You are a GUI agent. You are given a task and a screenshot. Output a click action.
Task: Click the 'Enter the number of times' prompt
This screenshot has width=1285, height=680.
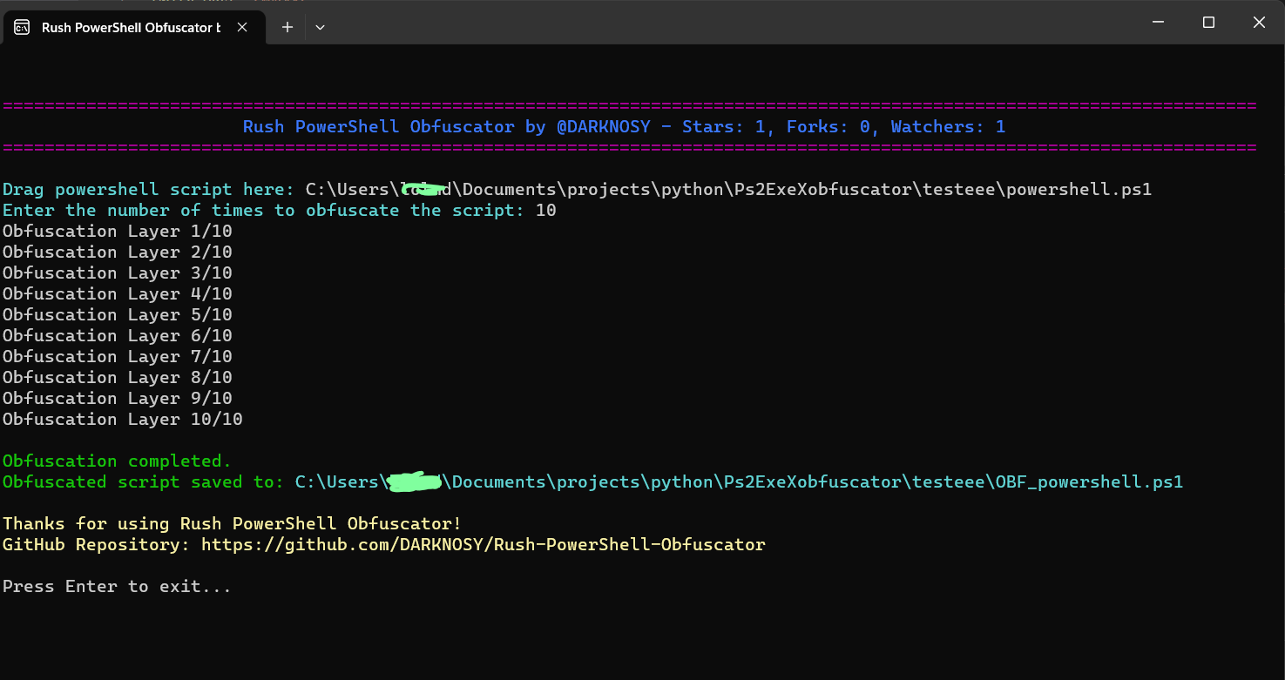pos(264,211)
